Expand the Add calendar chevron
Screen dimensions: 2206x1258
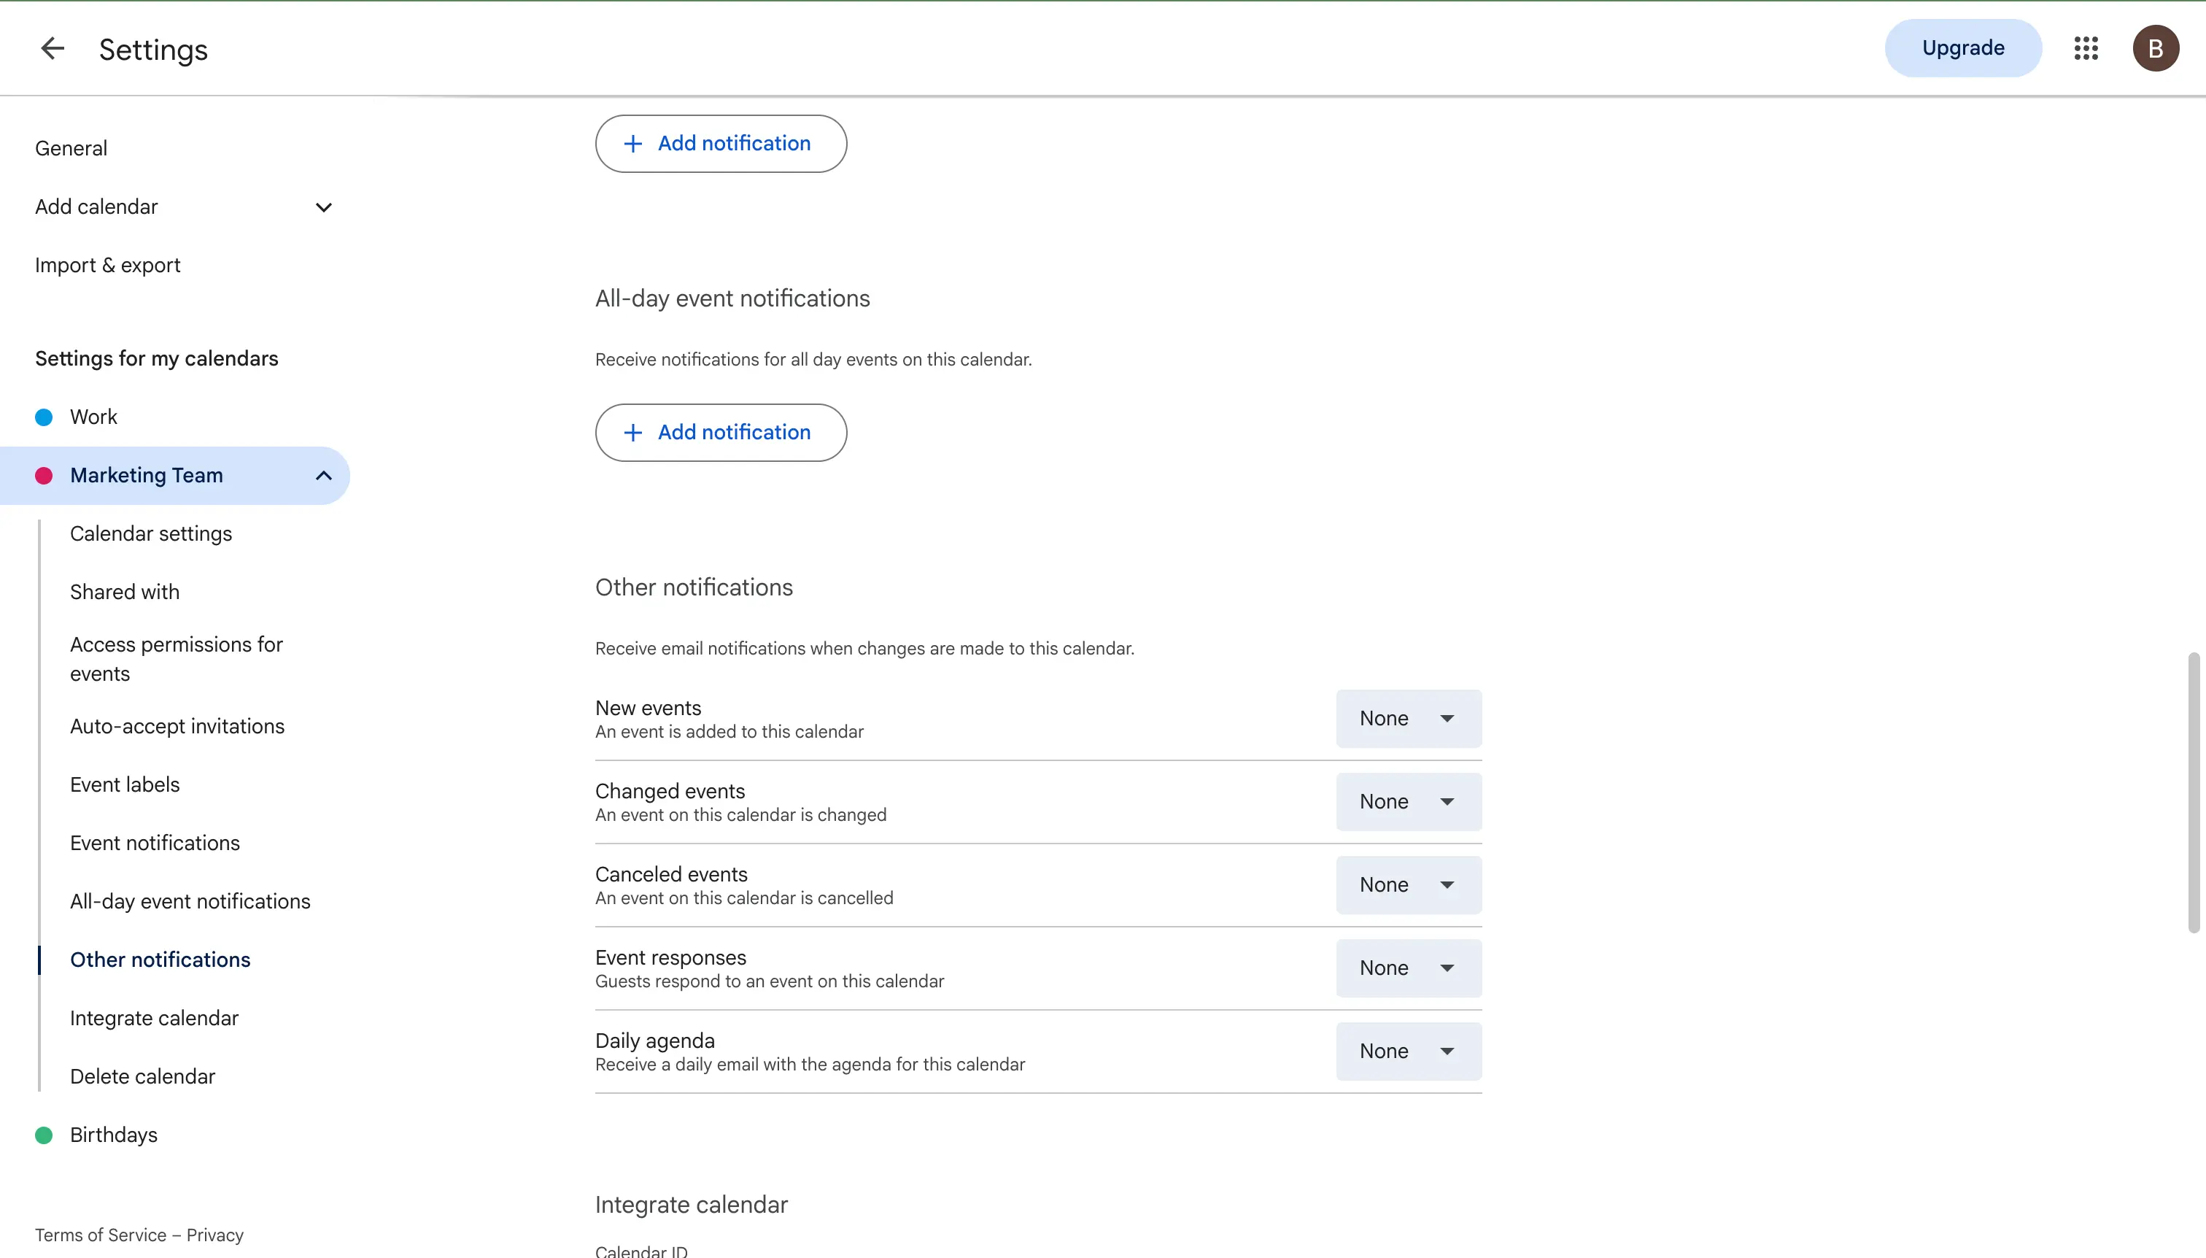coord(324,207)
